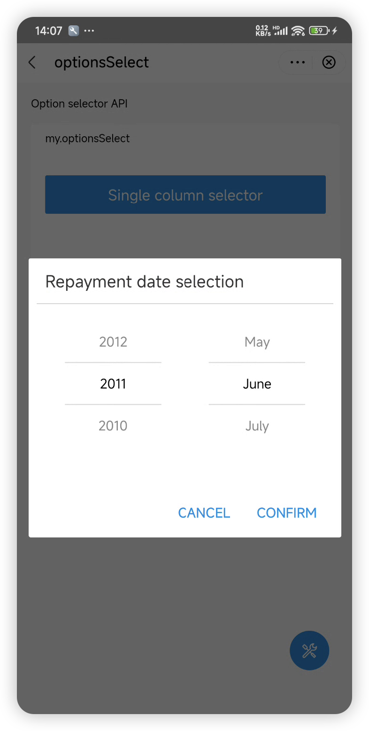Tap the battery indicator in status bar
This screenshot has width=369, height=731.
click(x=319, y=31)
